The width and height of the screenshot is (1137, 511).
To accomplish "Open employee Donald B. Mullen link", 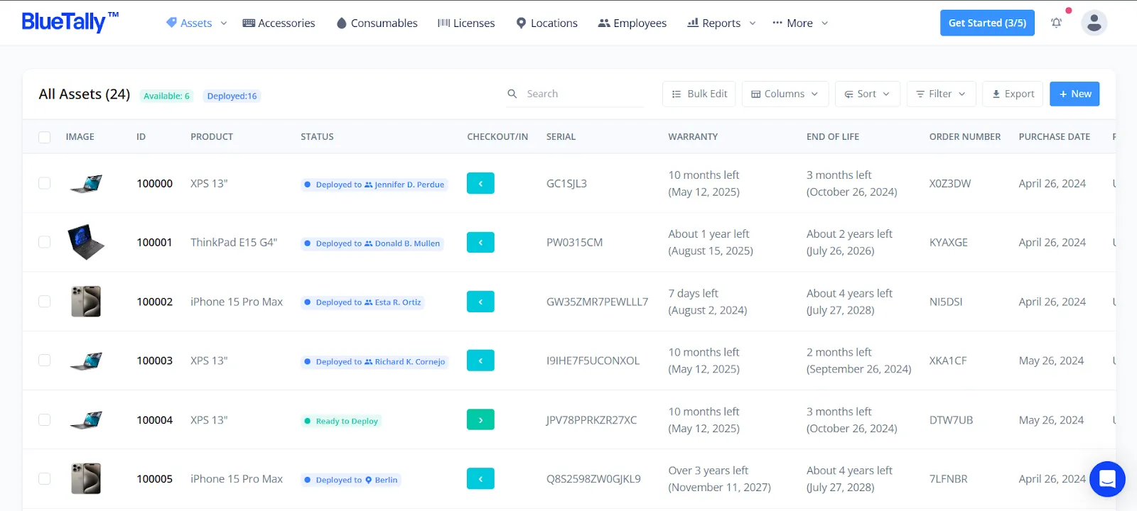I will (402, 243).
